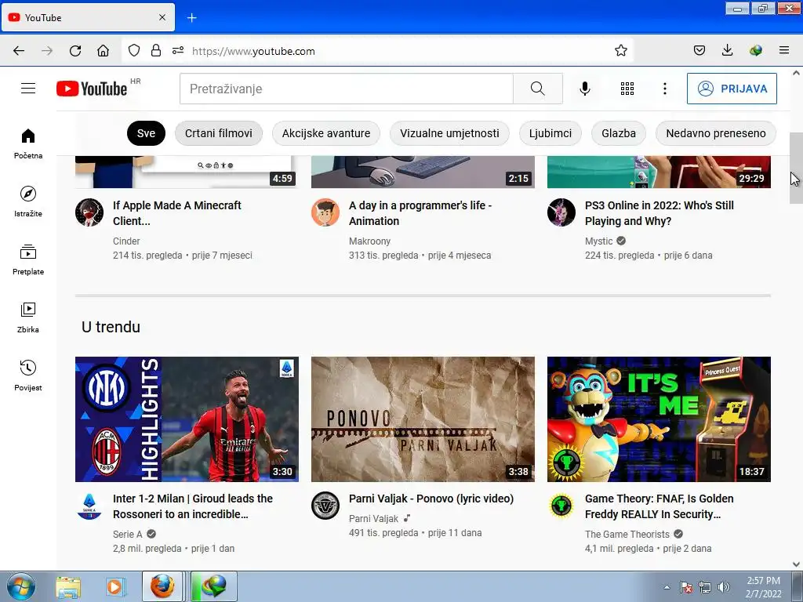Viewport: 803px width, 602px height.
Task: Filter by Akcijske avanture
Action: point(326,133)
